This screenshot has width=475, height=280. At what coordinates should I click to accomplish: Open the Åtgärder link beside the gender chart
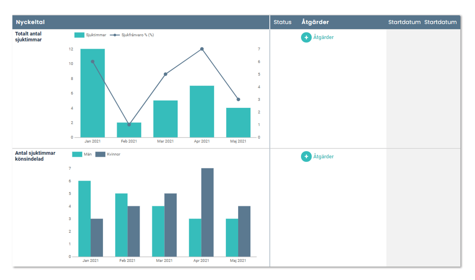[323, 157]
